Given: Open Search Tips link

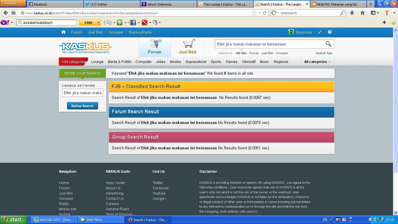Looking at the screenshot, I should (x=324, y=53).
